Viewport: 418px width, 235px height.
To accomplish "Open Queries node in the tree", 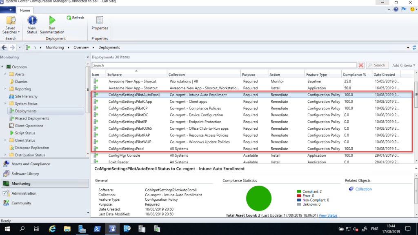I will pos(21,82).
